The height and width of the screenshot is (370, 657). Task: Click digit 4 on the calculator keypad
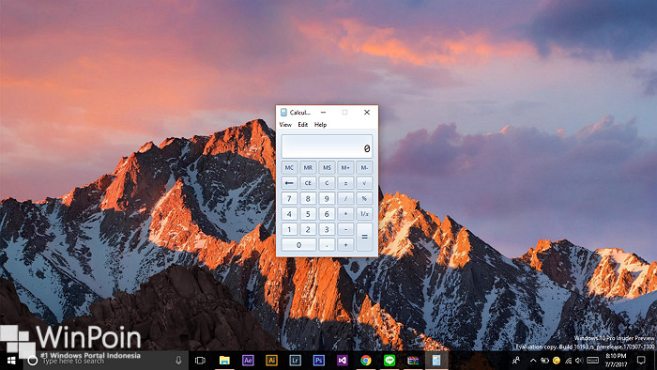pos(289,214)
